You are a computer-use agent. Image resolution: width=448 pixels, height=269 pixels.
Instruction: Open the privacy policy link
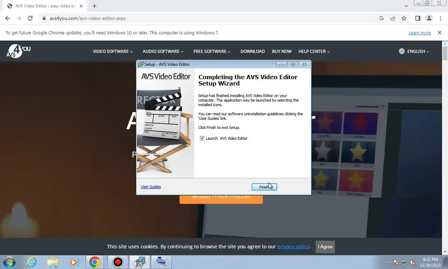tap(293, 247)
